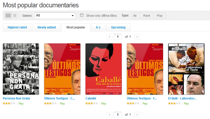Viewport: 210px width, 119px height.
Task: Open the Highest rated tab
Action: coord(17,27)
